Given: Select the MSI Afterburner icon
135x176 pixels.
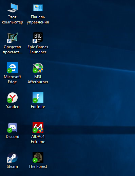Looking at the screenshot, I should pos(38,68).
